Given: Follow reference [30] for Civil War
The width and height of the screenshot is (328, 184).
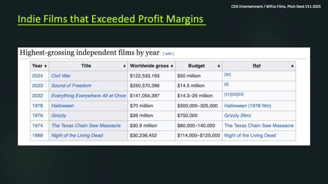Looking at the screenshot, I should click(227, 74).
